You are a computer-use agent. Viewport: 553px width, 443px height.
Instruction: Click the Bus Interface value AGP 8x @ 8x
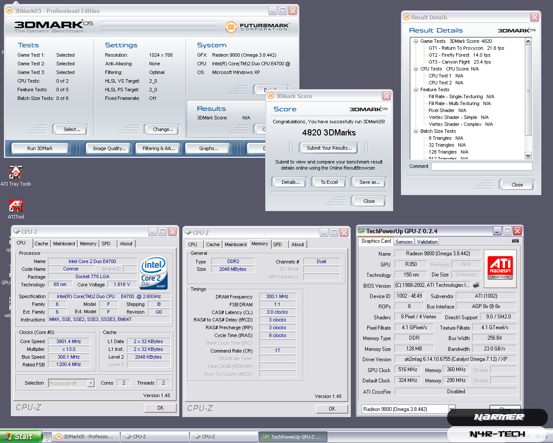pos(486,306)
